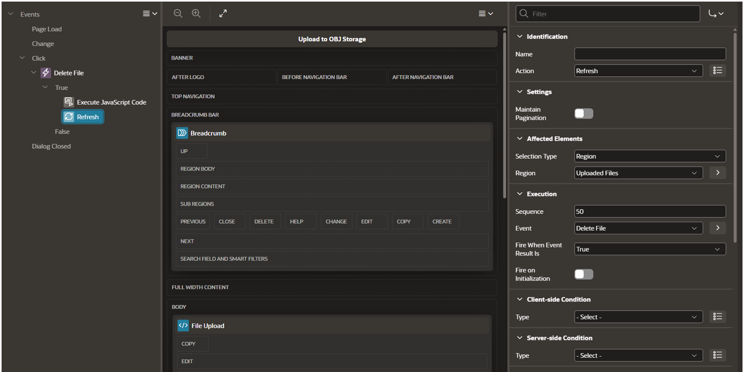Toggle the Maintain Pagination switch
The image size is (743, 372).
584,113
